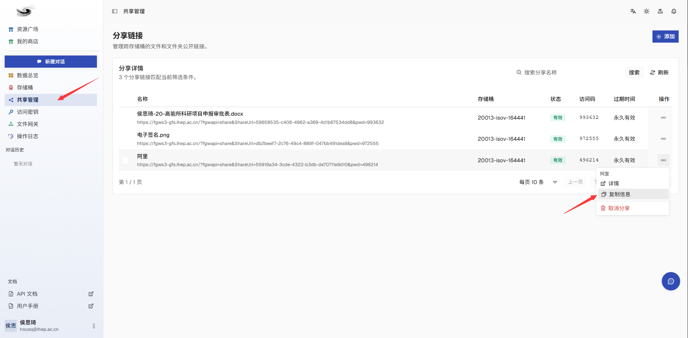
Task: Go to 资源广场 in the sidebar
Action: [51, 29]
